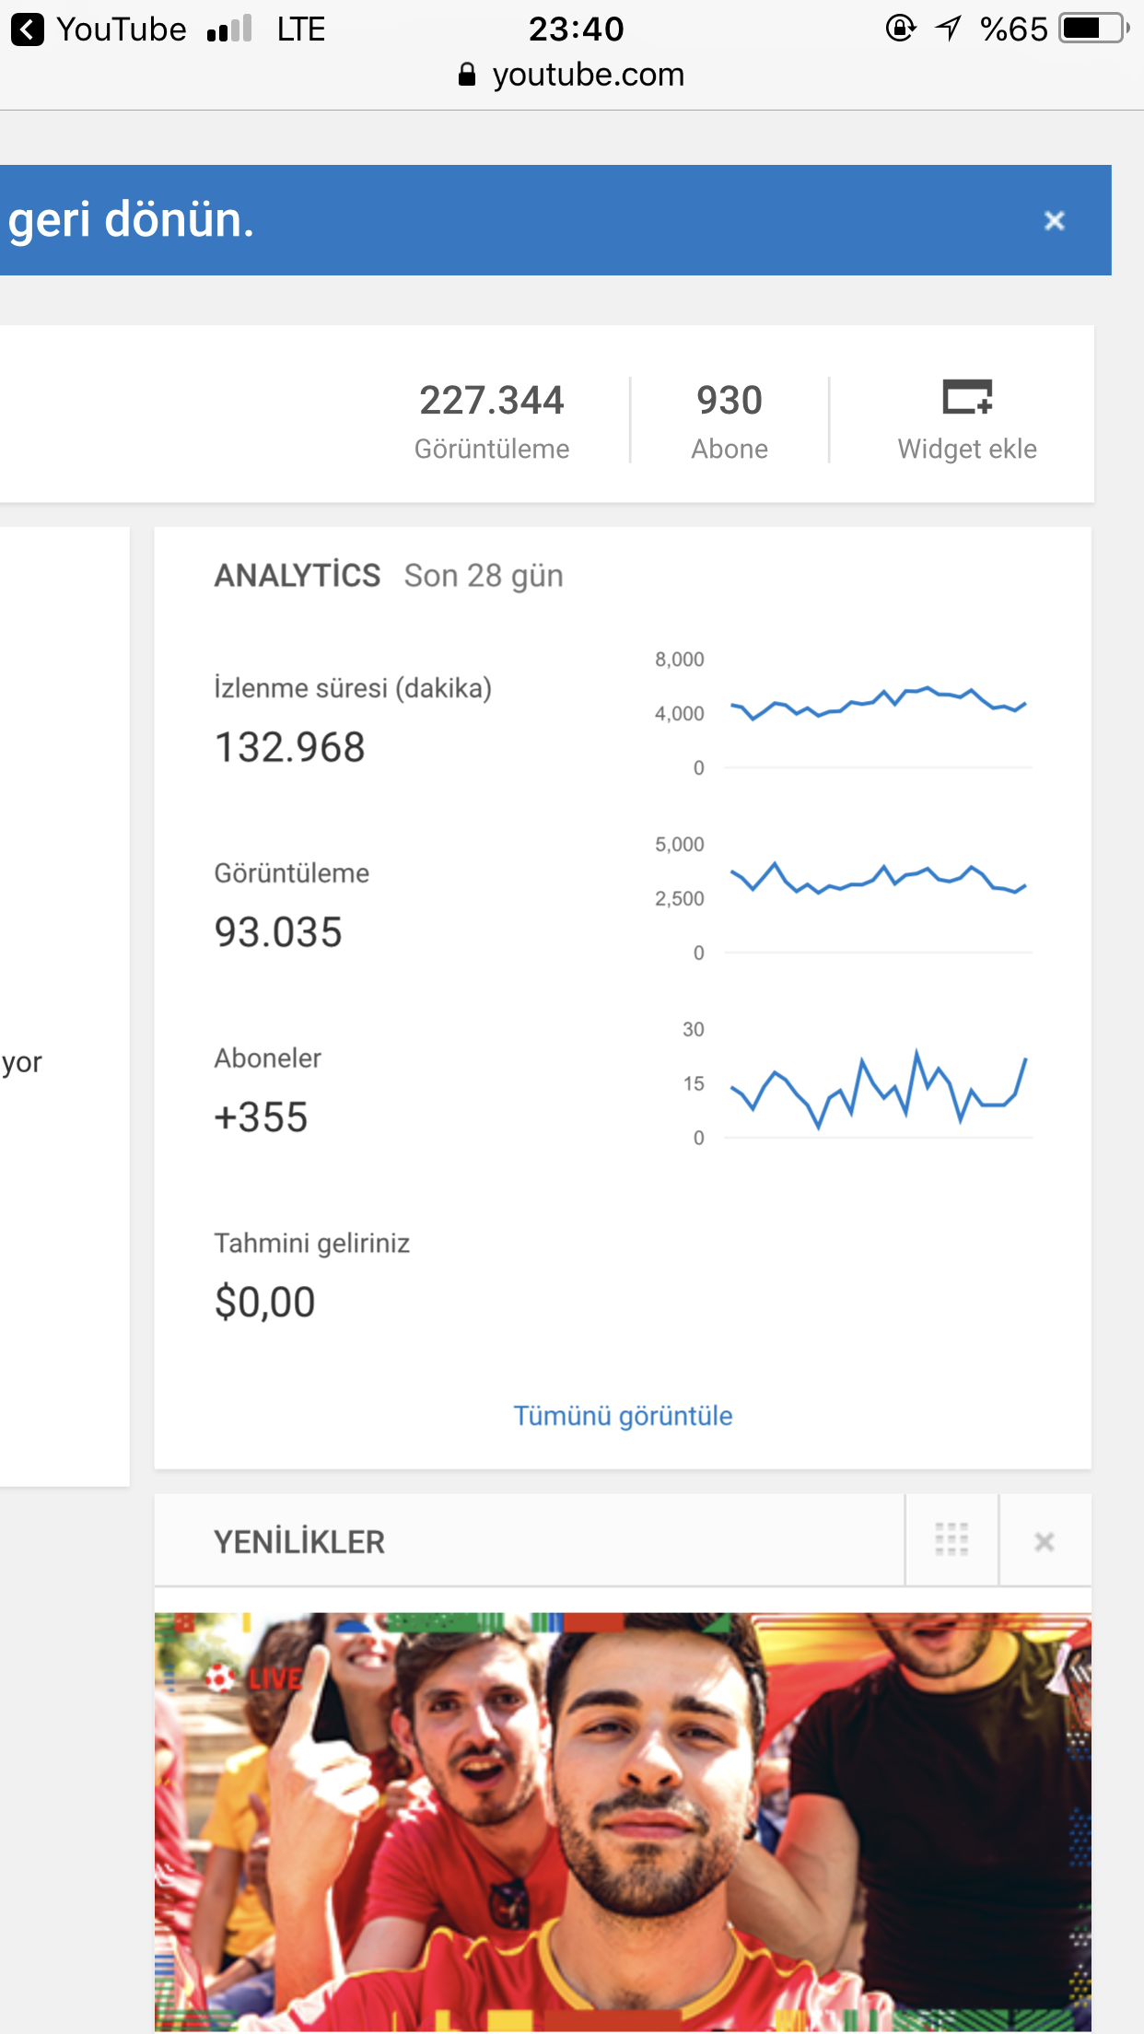Tap the $0,00 revenue value
1144x2034 pixels.
point(265,1303)
